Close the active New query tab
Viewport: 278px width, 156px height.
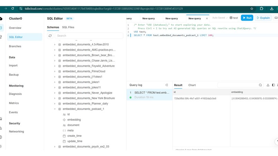tap(207, 18)
